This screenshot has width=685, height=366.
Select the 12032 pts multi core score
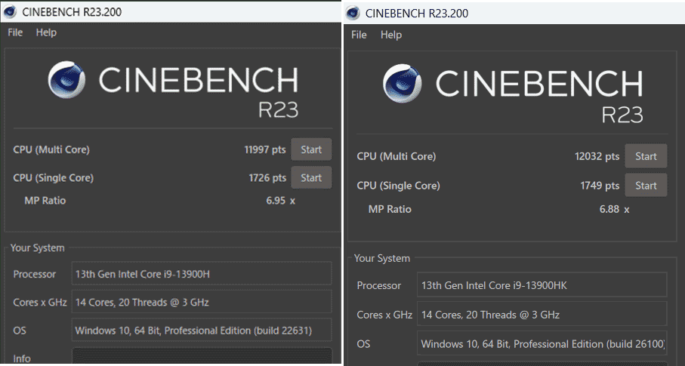tap(597, 156)
